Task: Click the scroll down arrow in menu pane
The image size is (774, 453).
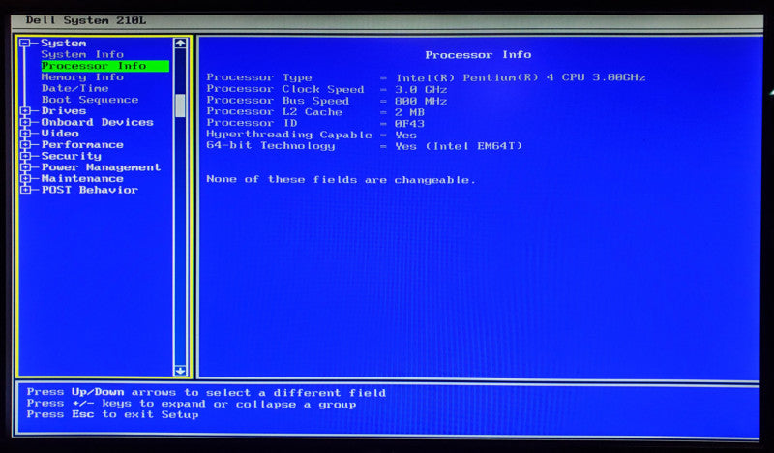Action: pos(180,370)
